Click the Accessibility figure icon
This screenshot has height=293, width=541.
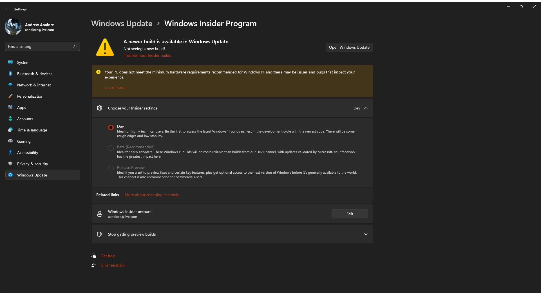click(10, 152)
